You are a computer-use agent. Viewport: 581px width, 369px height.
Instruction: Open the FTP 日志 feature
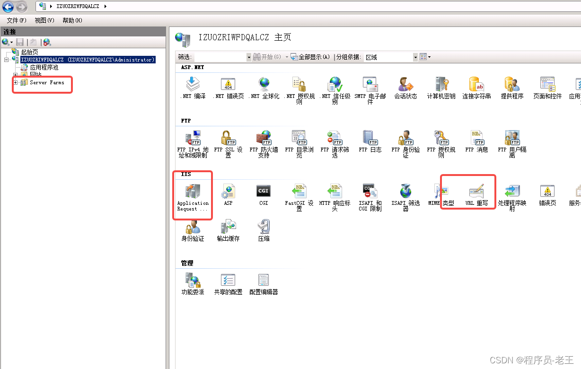tap(370, 141)
